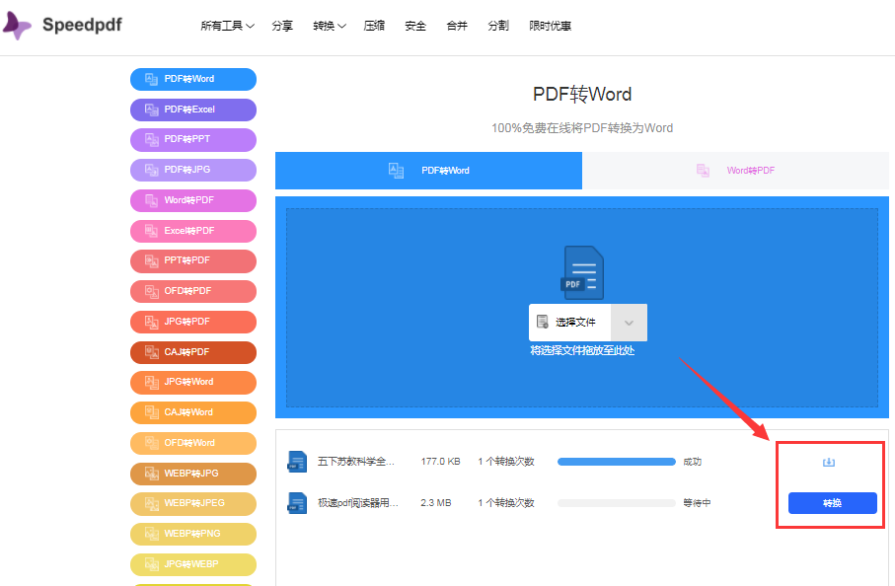Open the 安全 menu item
Viewport: 895px width, 586px height.
click(415, 26)
